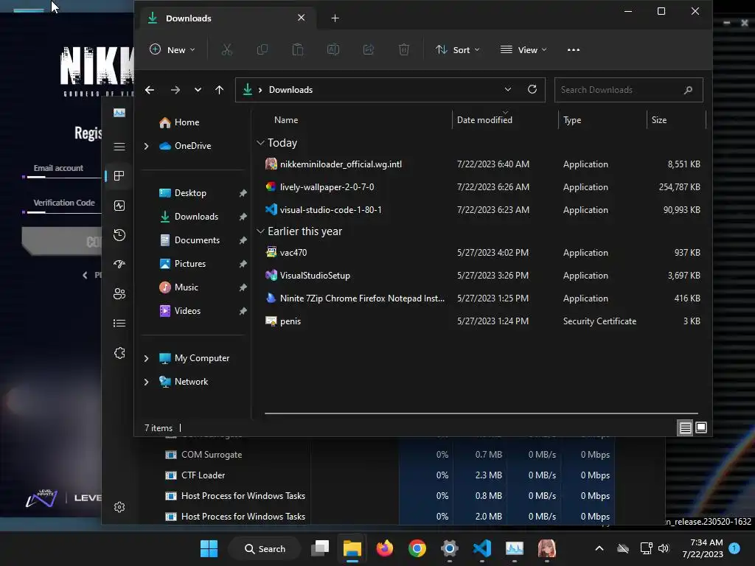Screen dimensions: 755x566
Task: Open the See more (three dots) menu
Action: (573, 49)
